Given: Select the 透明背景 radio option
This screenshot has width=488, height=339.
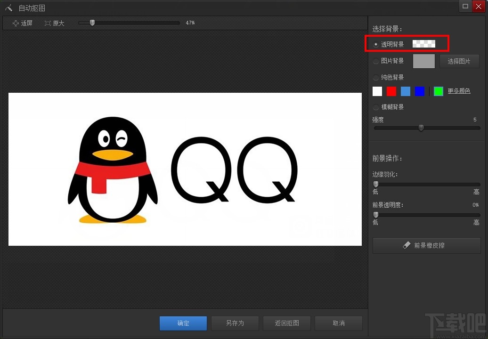Looking at the screenshot, I should [x=375, y=44].
